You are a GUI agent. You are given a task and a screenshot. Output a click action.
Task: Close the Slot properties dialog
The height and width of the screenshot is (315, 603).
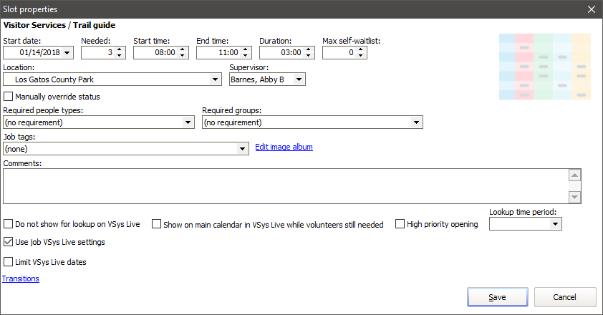coord(591,9)
